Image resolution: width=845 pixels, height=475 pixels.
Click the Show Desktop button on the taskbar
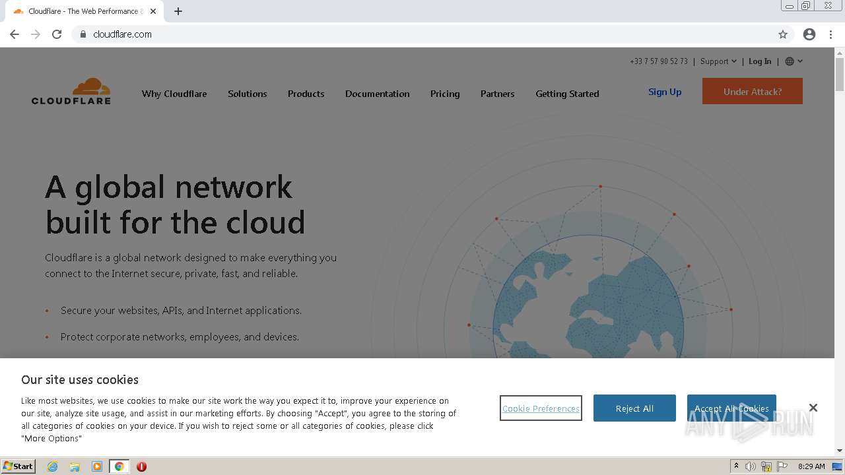838,466
